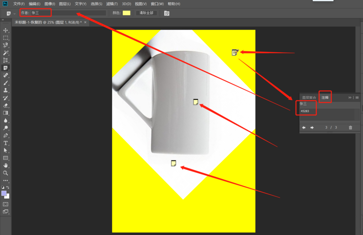363x235 pixels.
Task: Select the Zoom tool
Action: (x=6, y=173)
